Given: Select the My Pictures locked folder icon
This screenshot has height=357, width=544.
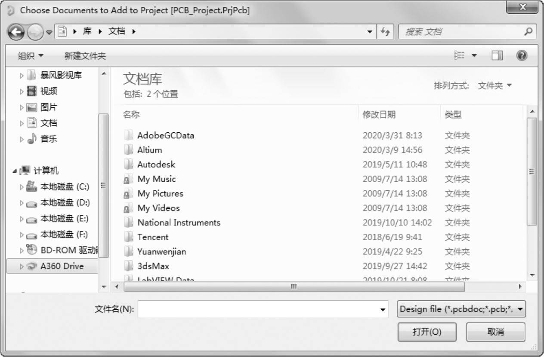Looking at the screenshot, I should pos(129,194).
